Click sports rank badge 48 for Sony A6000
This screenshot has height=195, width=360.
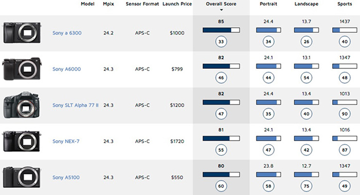(x=345, y=78)
